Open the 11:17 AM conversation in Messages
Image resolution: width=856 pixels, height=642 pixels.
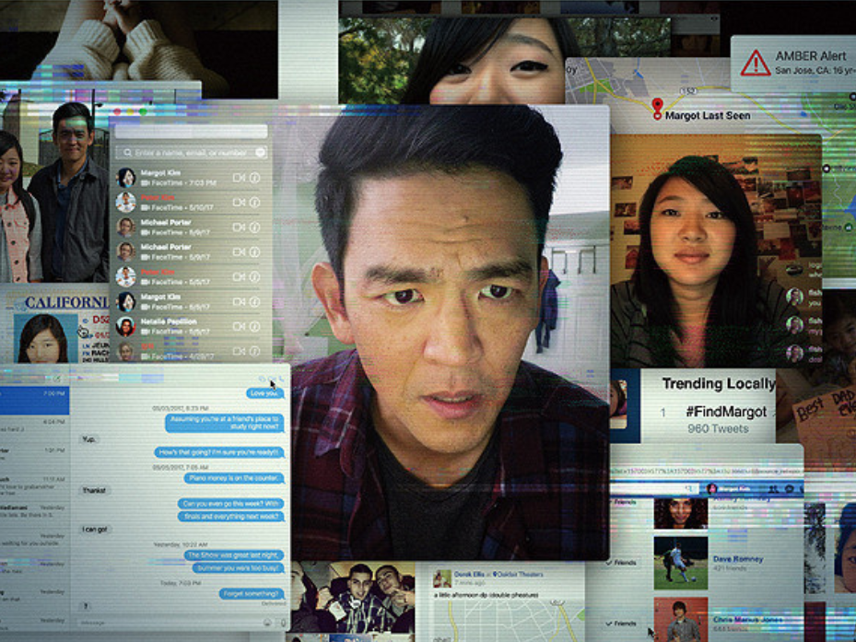34,485
